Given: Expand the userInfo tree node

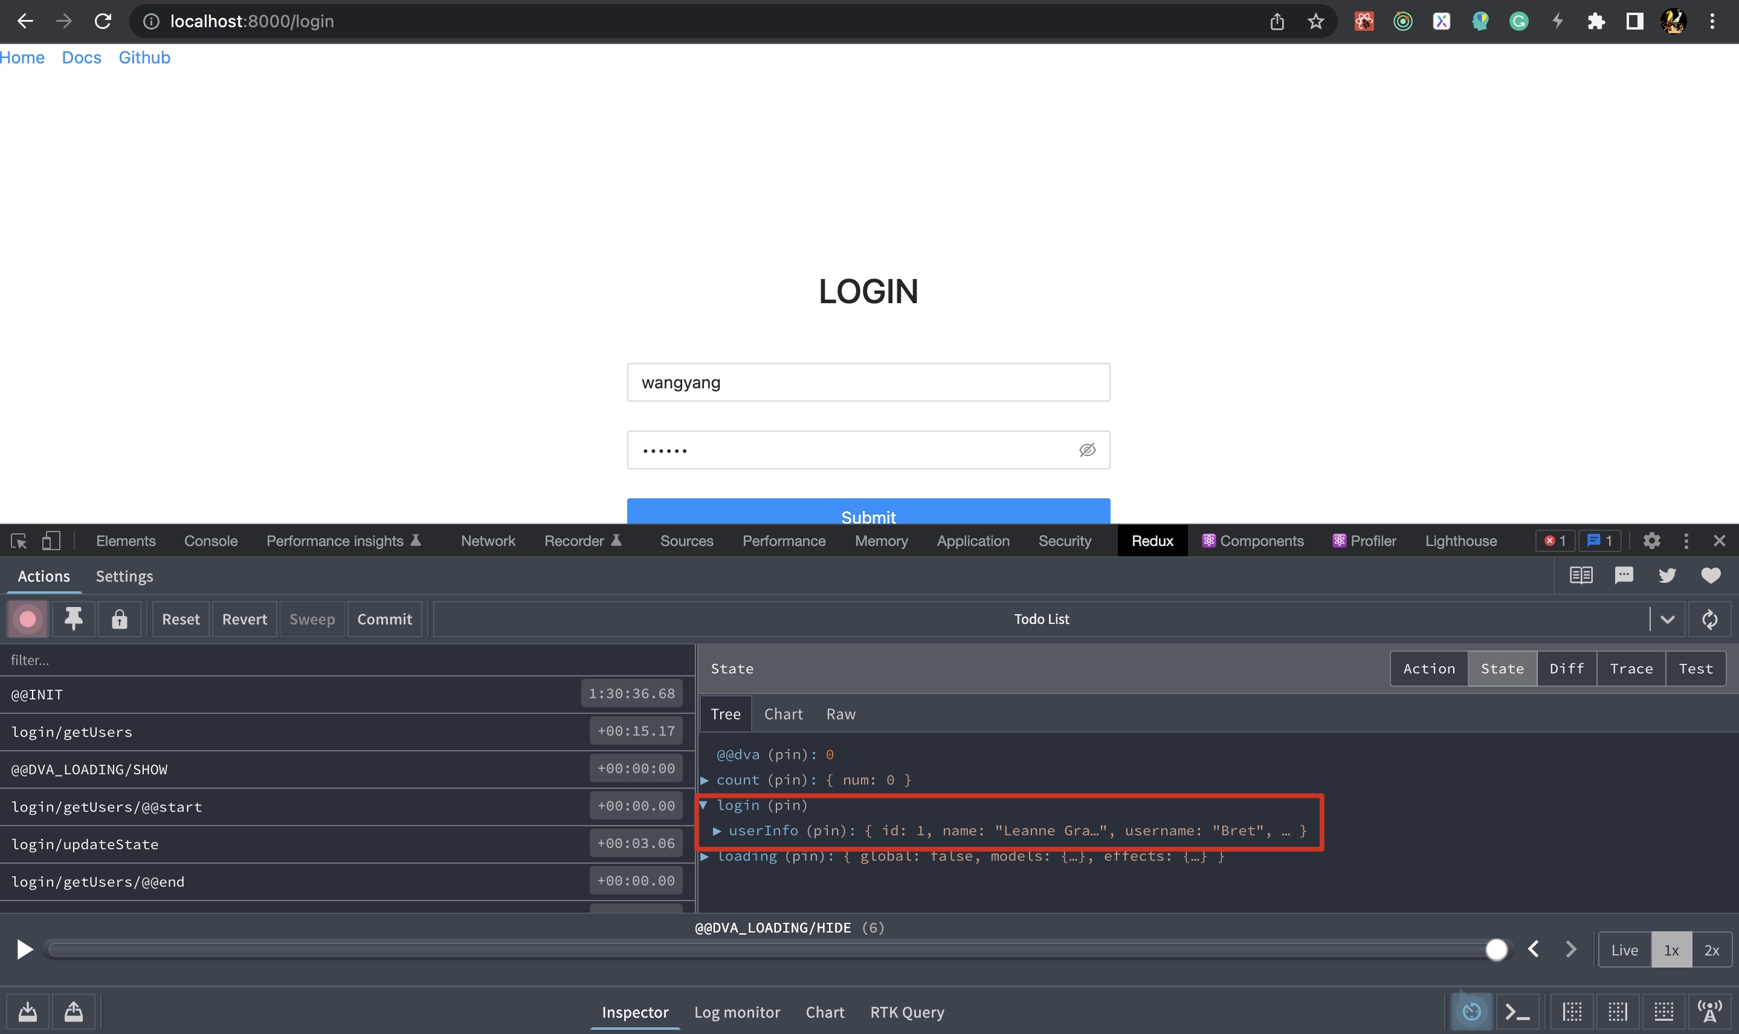Looking at the screenshot, I should coord(717,830).
